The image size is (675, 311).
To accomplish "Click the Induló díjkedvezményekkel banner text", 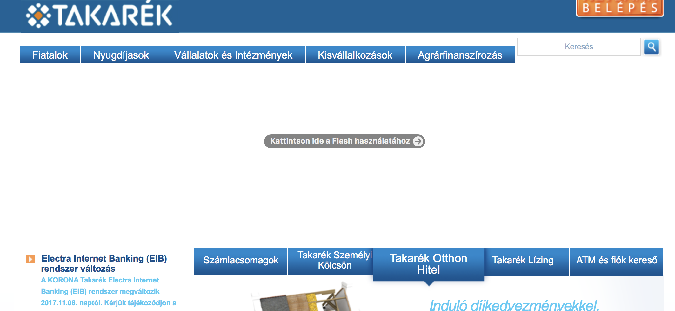I will tap(514, 305).
